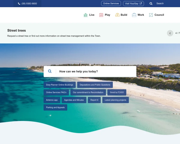Open Duty Planner Online Bookings
Image resolution: width=180 pixels, height=144 pixels.
click(59, 85)
